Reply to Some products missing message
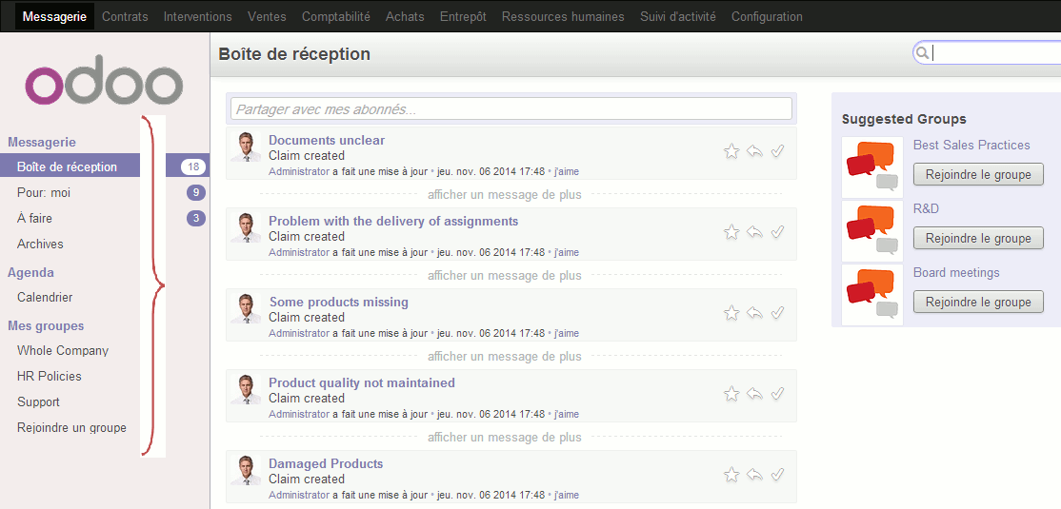1061x509 pixels. (x=754, y=312)
